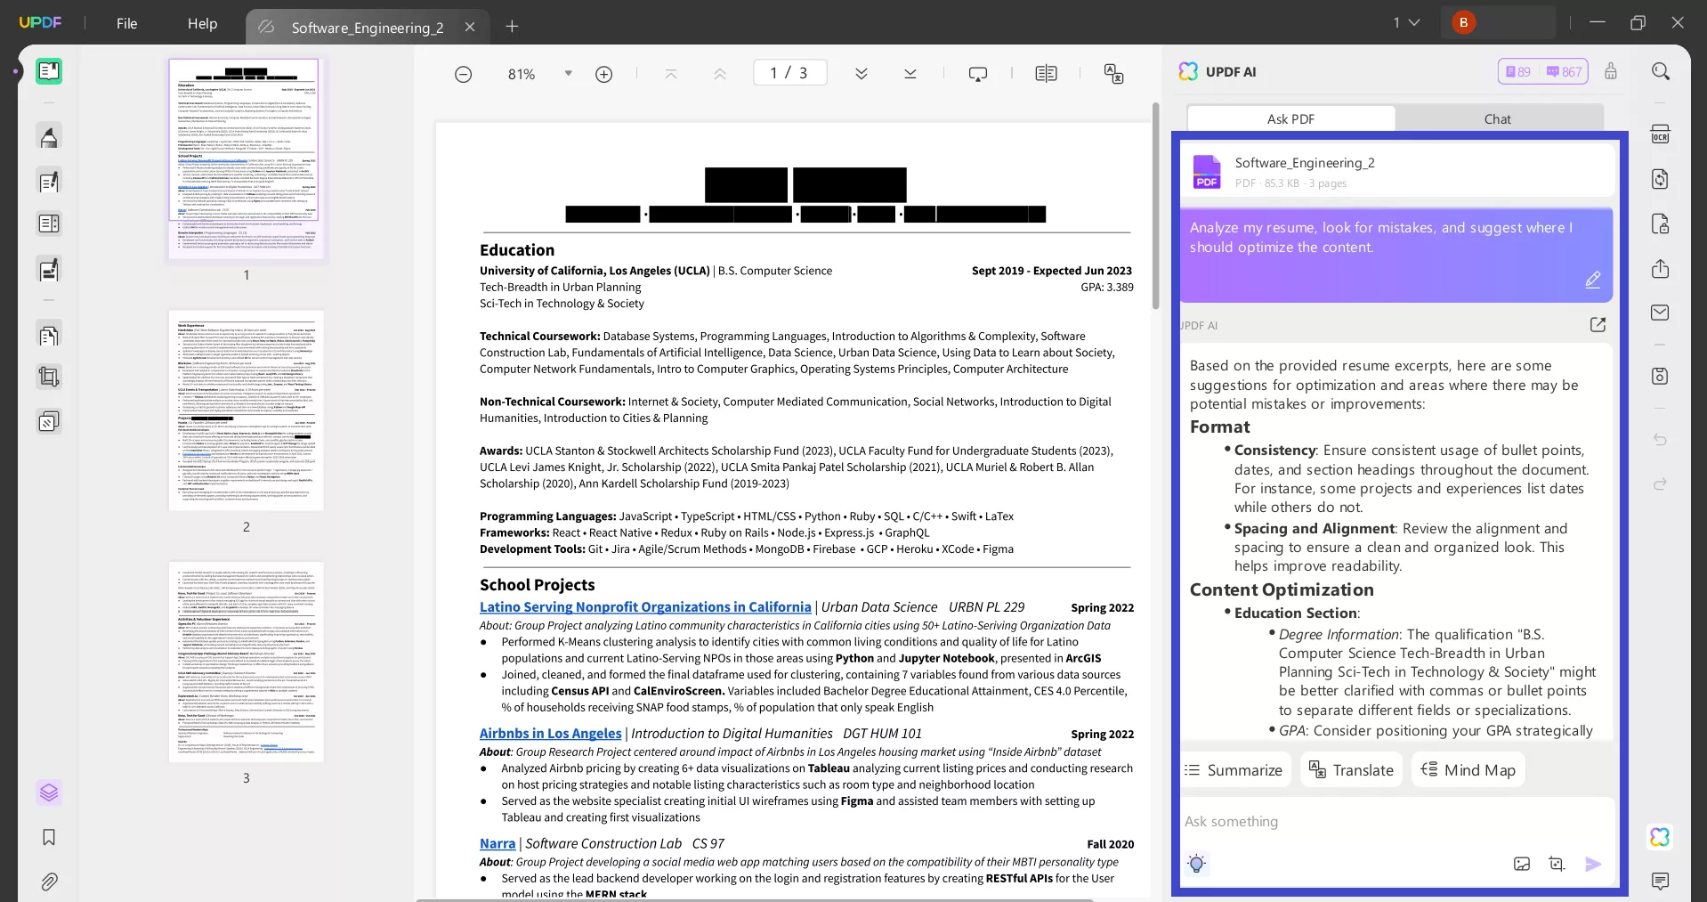
Task: Click the document vertical scrollbar
Action: click(1155, 207)
